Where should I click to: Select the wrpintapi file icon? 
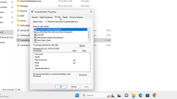point(18,45)
